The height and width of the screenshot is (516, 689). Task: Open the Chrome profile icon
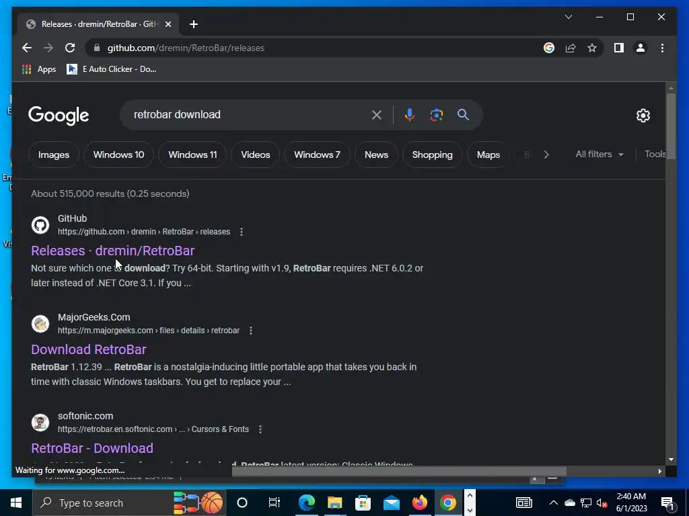641,48
